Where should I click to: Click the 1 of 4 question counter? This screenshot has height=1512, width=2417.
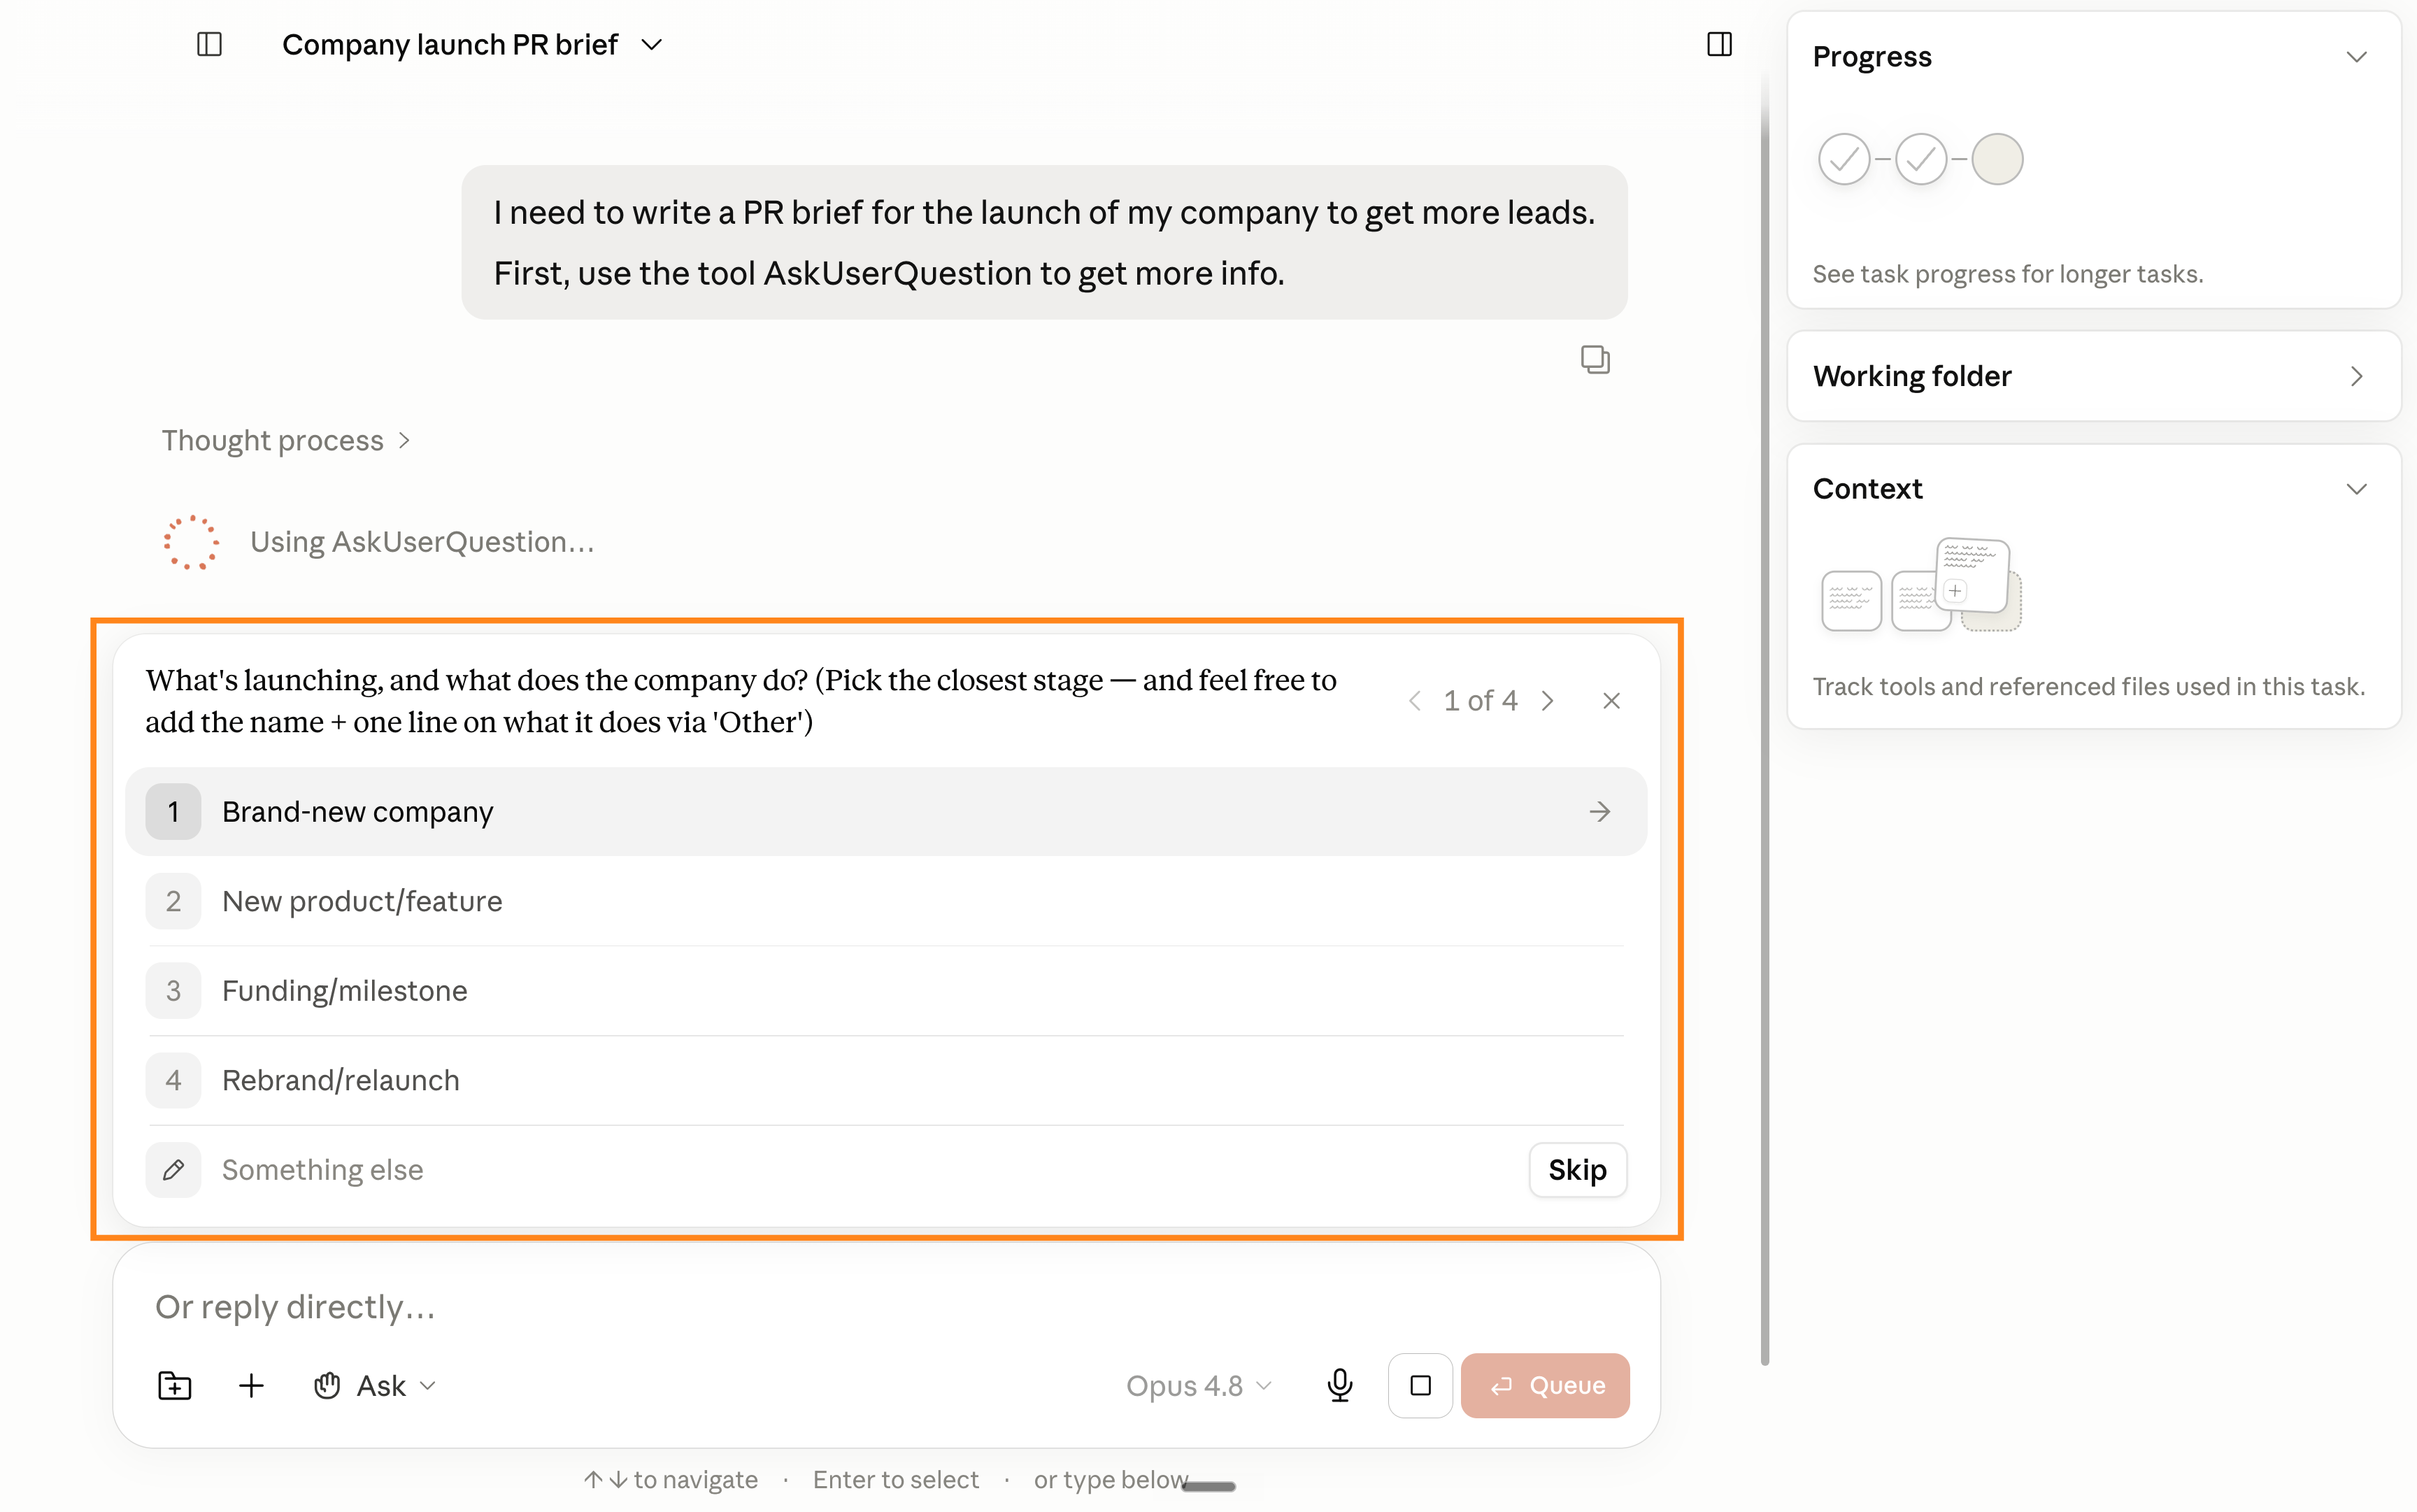pyautogui.click(x=1480, y=701)
